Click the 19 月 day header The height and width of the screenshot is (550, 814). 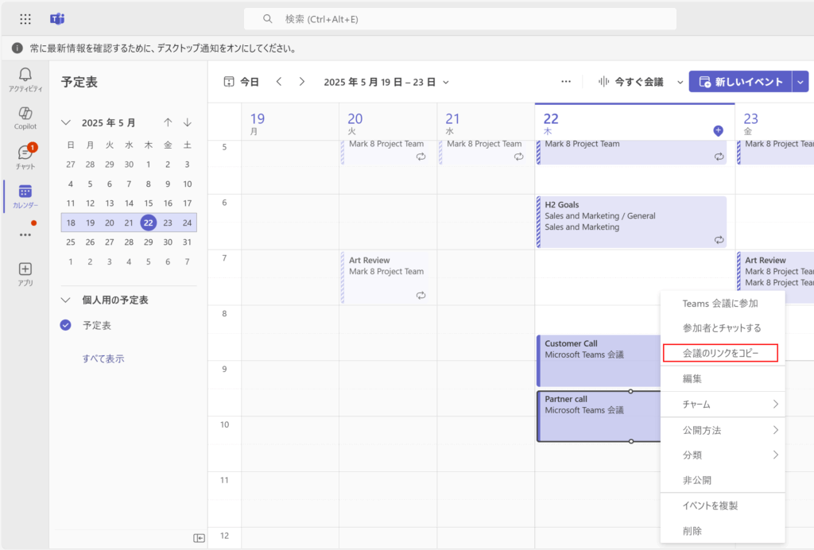coord(289,123)
